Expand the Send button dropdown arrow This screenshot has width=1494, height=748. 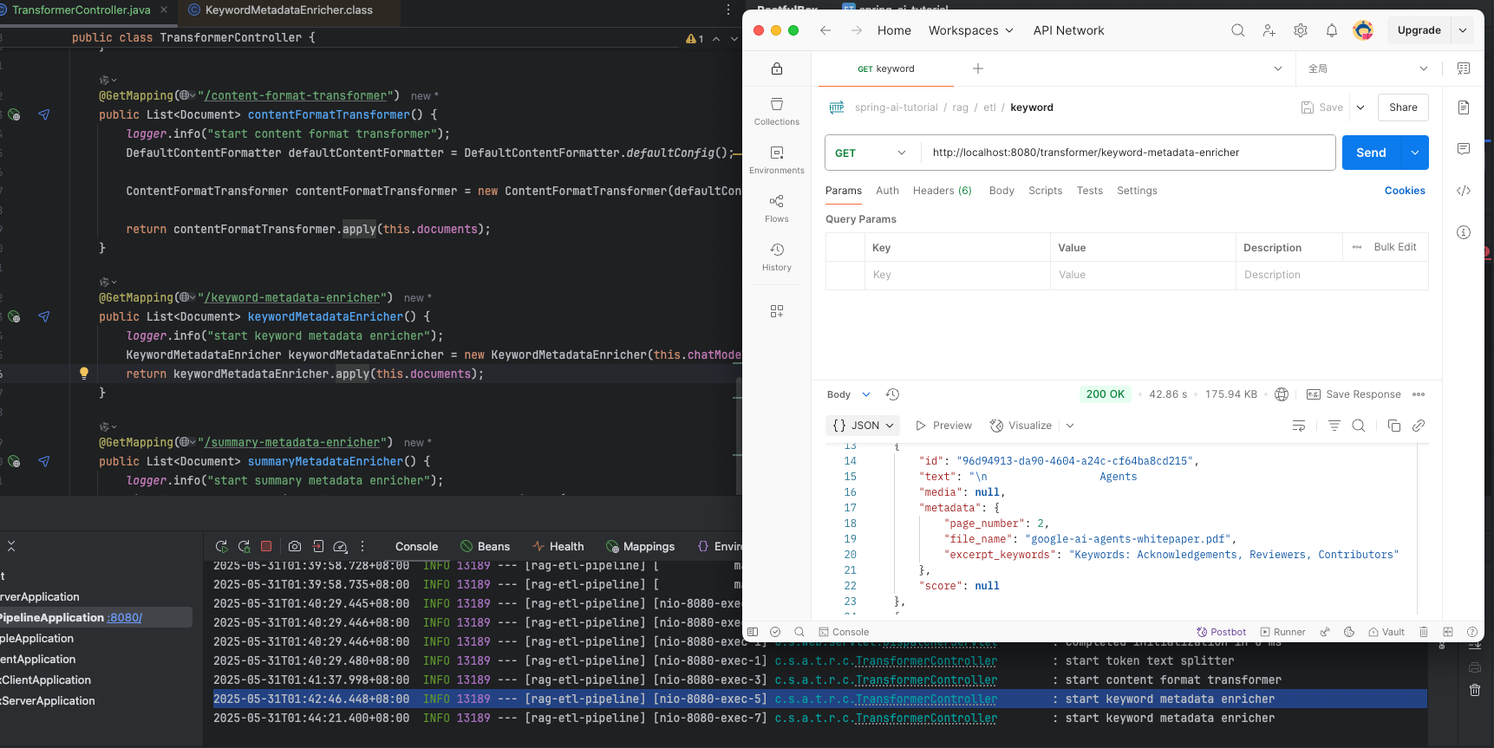point(1415,153)
